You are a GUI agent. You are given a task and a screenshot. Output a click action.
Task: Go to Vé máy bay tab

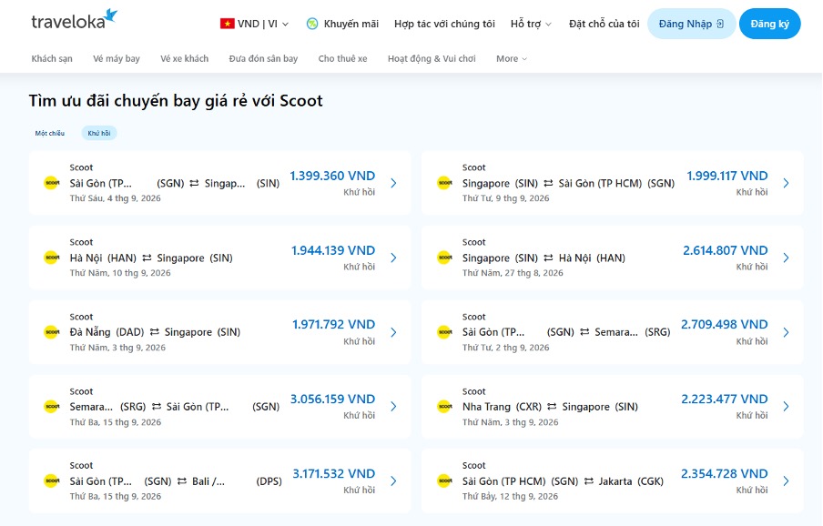pos(117,59)
